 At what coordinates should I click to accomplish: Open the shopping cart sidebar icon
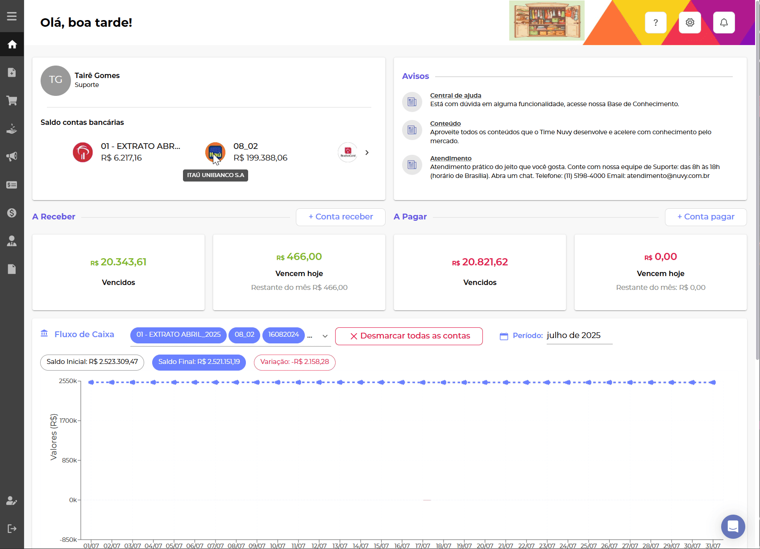click(12, 100)
